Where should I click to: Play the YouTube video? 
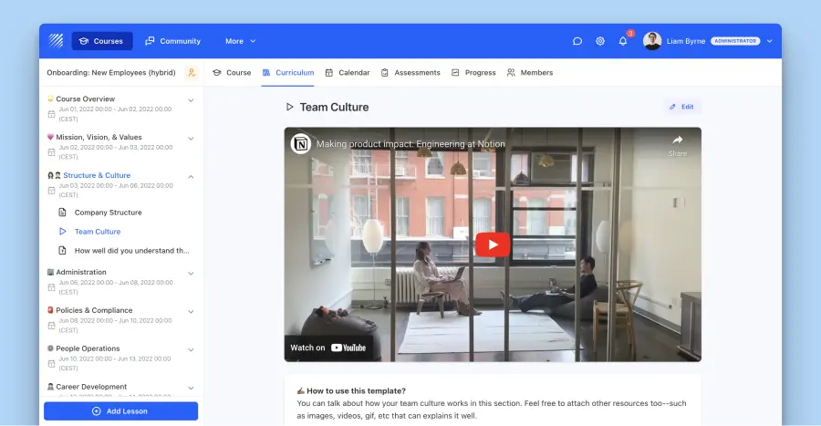493,244
